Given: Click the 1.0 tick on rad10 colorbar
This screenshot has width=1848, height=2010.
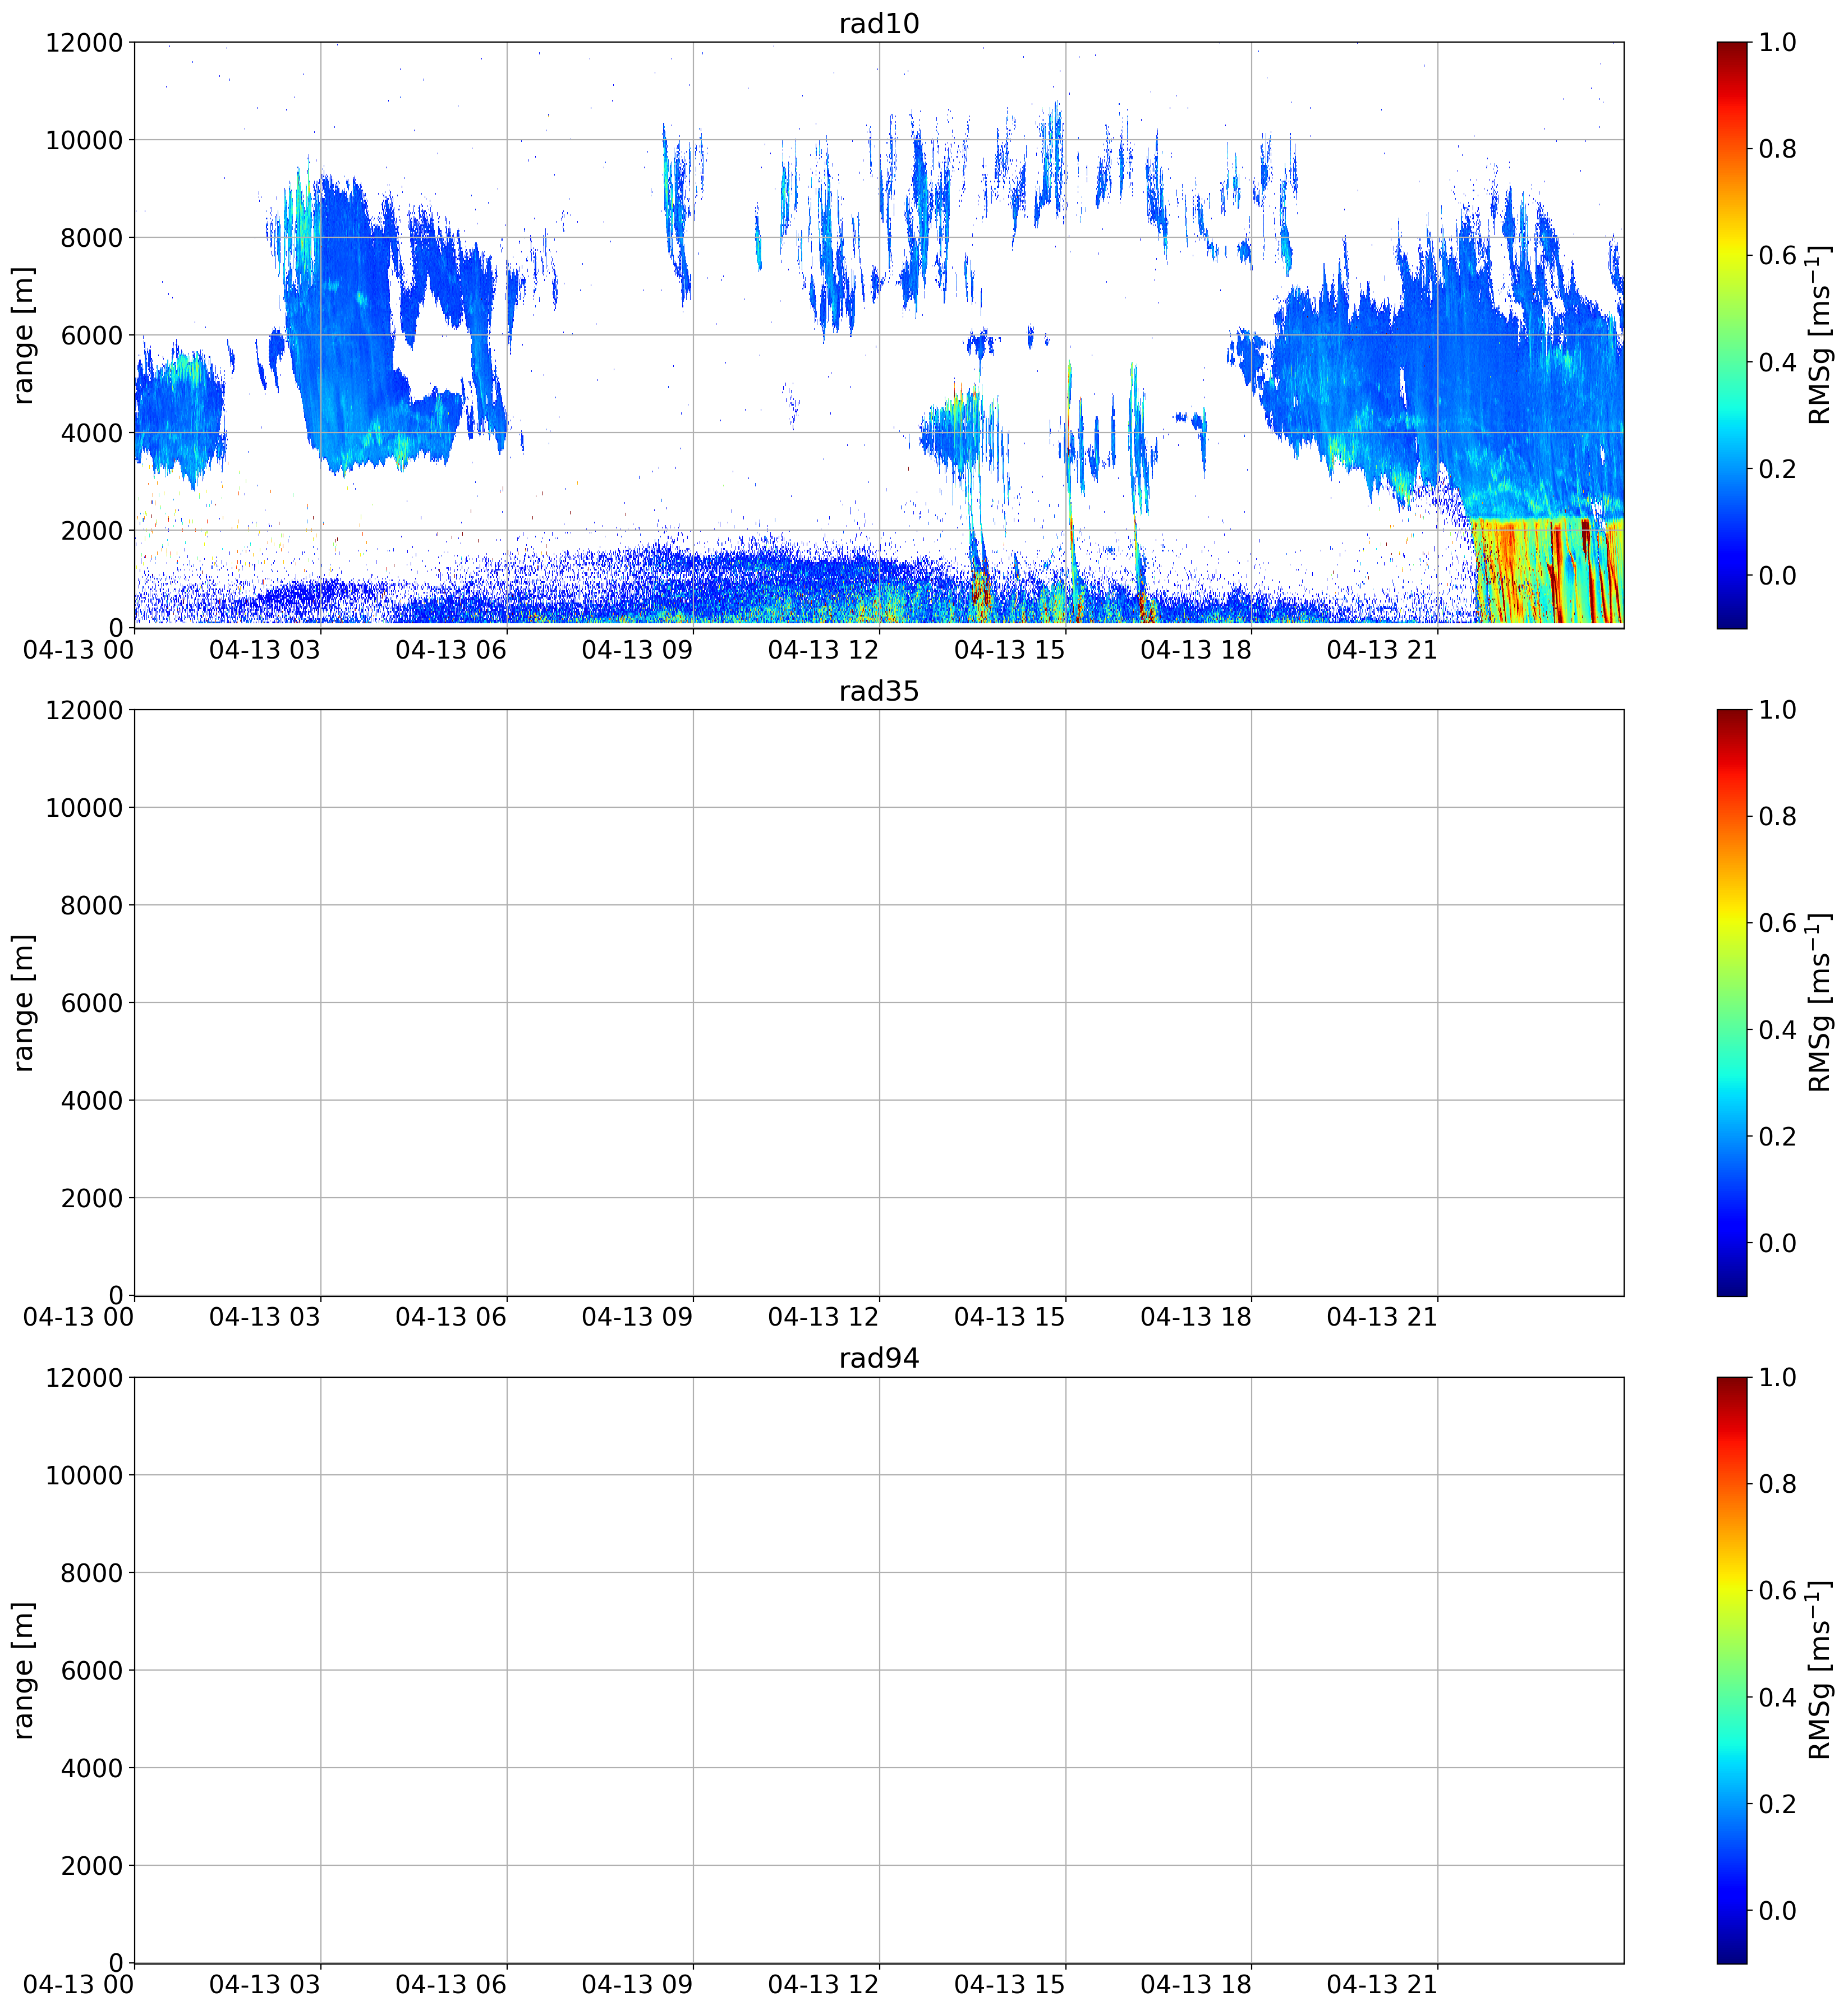Looking at the screenshot, I should pyautogui.click(x=1778, y=43).
